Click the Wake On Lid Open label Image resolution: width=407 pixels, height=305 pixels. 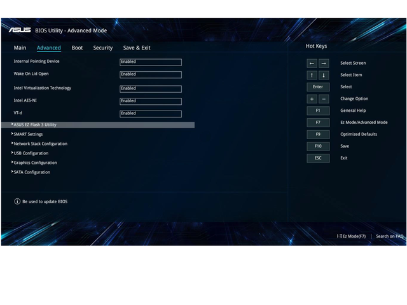[x=31, y=74]
